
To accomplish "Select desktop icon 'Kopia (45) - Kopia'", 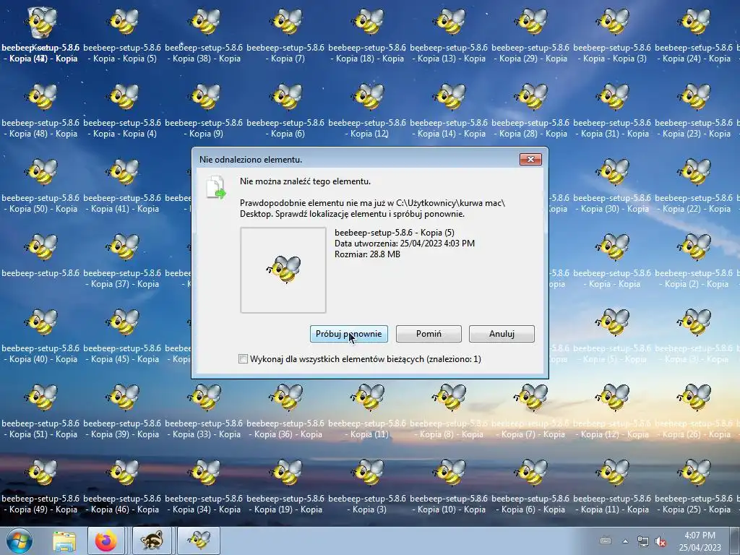I will pos(122,337).
